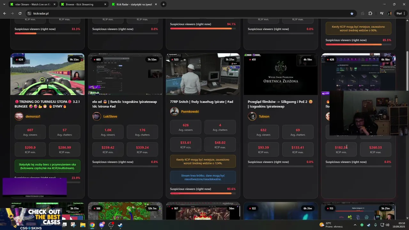Click the $260.55 KCIP max. box

(375, 149)
